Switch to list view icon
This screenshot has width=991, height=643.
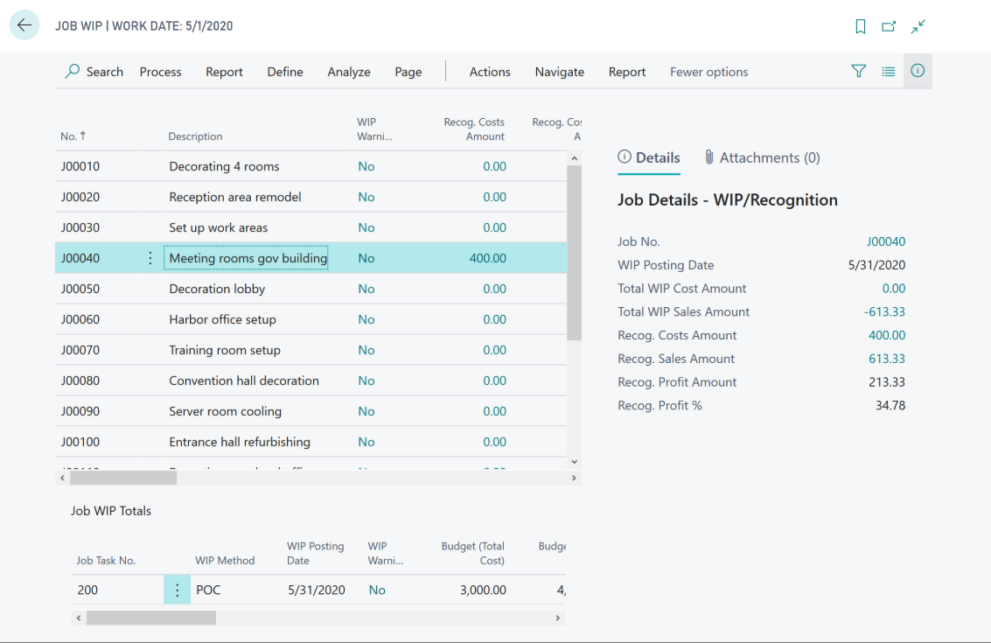[x=889, y=72]
